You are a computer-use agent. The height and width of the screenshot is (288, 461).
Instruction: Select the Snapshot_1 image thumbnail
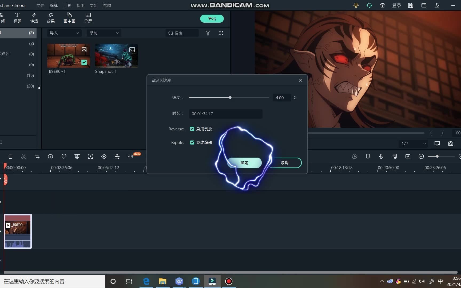click(x=117, y=56)
